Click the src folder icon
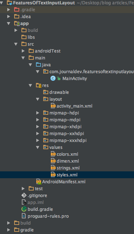 [24, 44]
